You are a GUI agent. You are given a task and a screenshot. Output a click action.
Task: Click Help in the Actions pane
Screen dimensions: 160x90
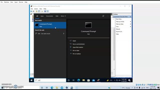coord(117,34)
